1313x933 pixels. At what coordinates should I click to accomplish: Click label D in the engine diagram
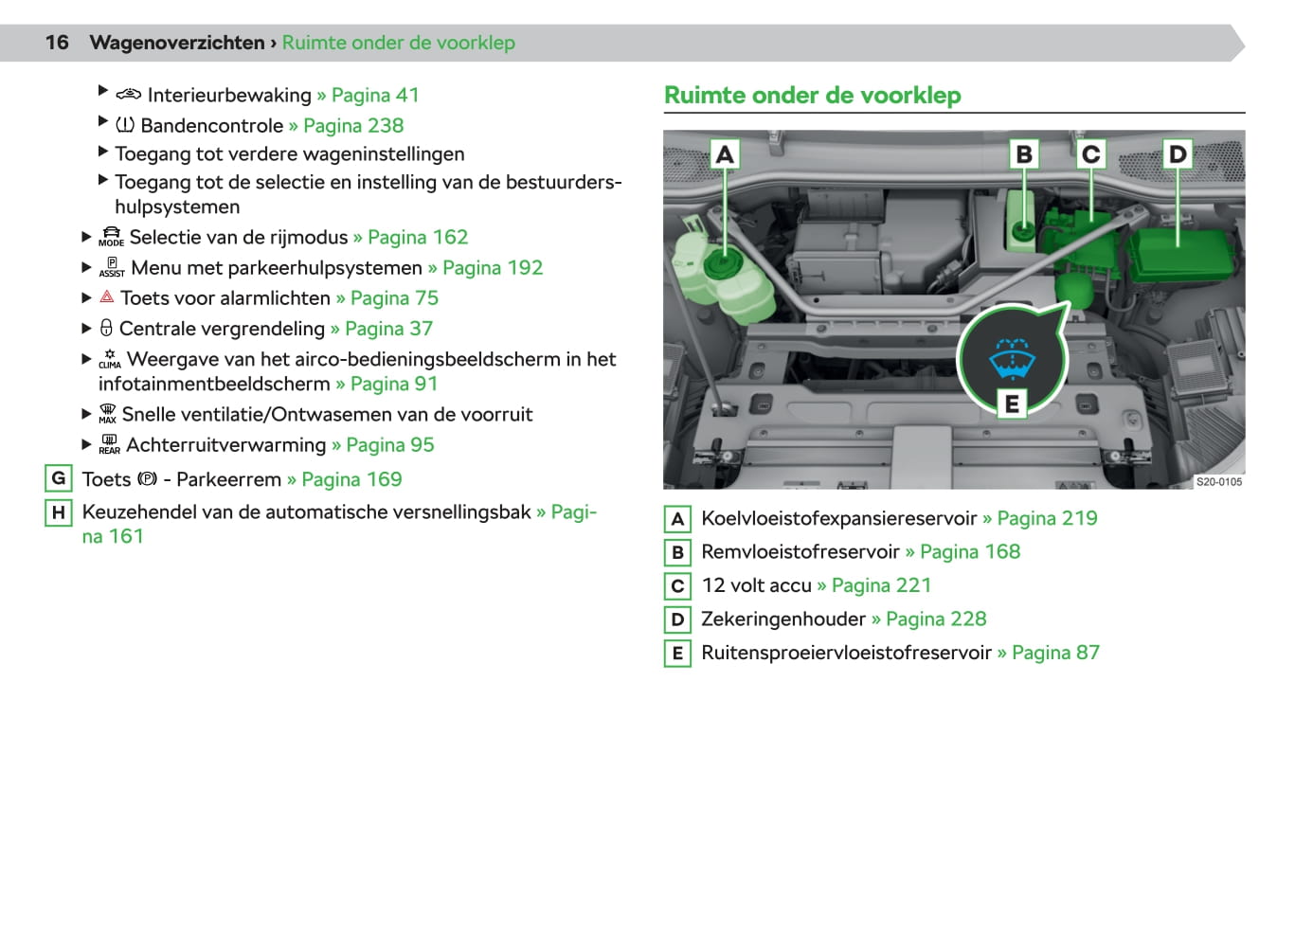click(x=1178, y=154)
